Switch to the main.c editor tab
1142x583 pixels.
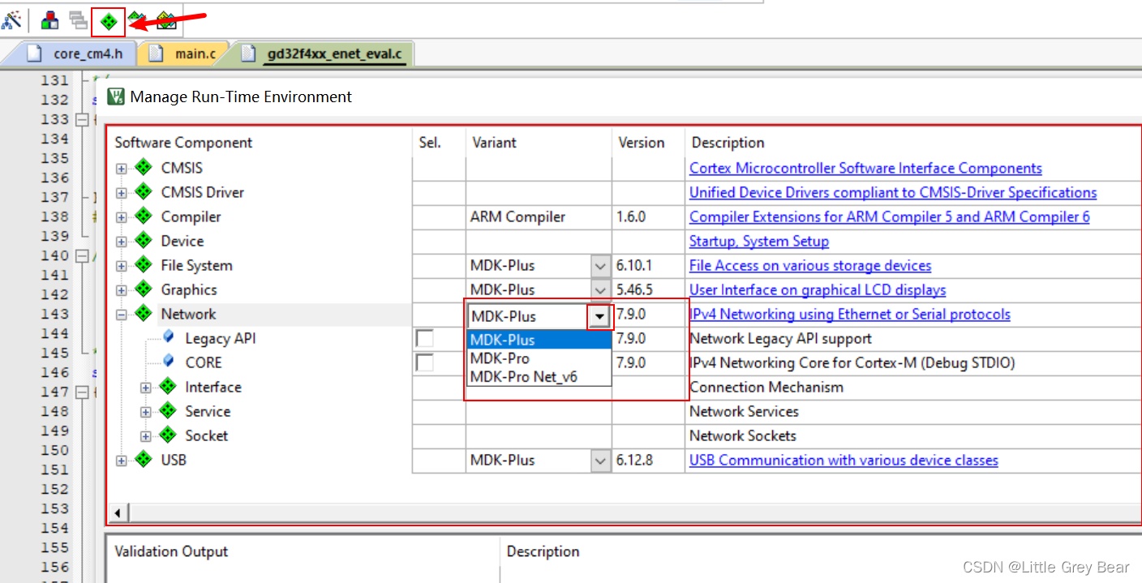click(x=184, y=54)
